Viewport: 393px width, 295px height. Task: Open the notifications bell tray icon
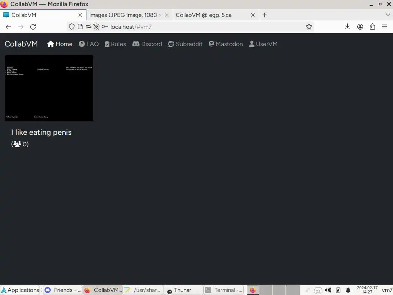coord(348,290)
